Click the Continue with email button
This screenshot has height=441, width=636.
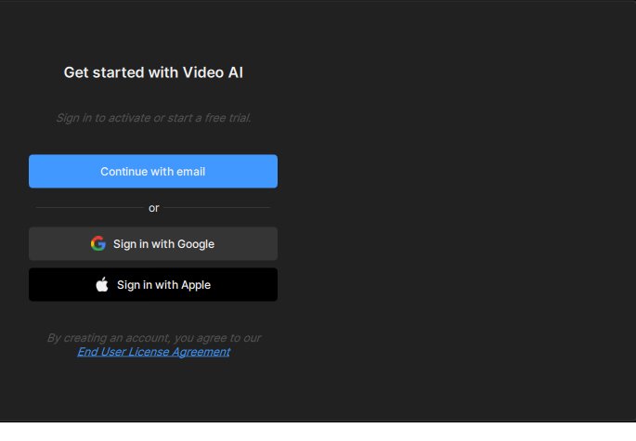(153, 171)
